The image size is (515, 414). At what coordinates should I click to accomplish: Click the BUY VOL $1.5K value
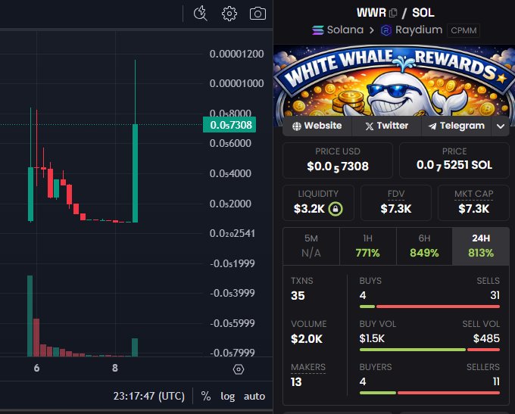(371, 338)
